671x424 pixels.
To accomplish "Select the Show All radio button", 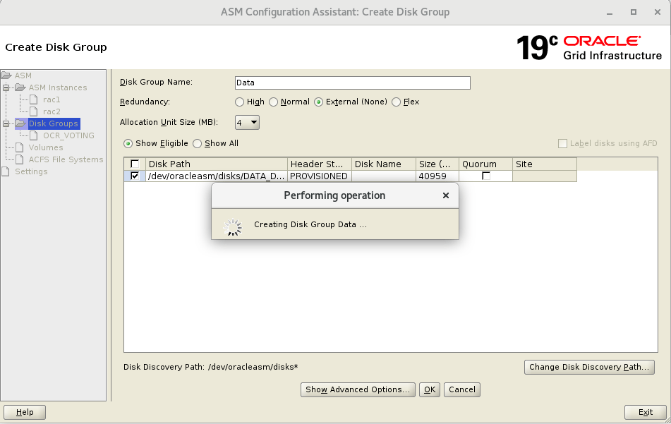I will 198,143.
